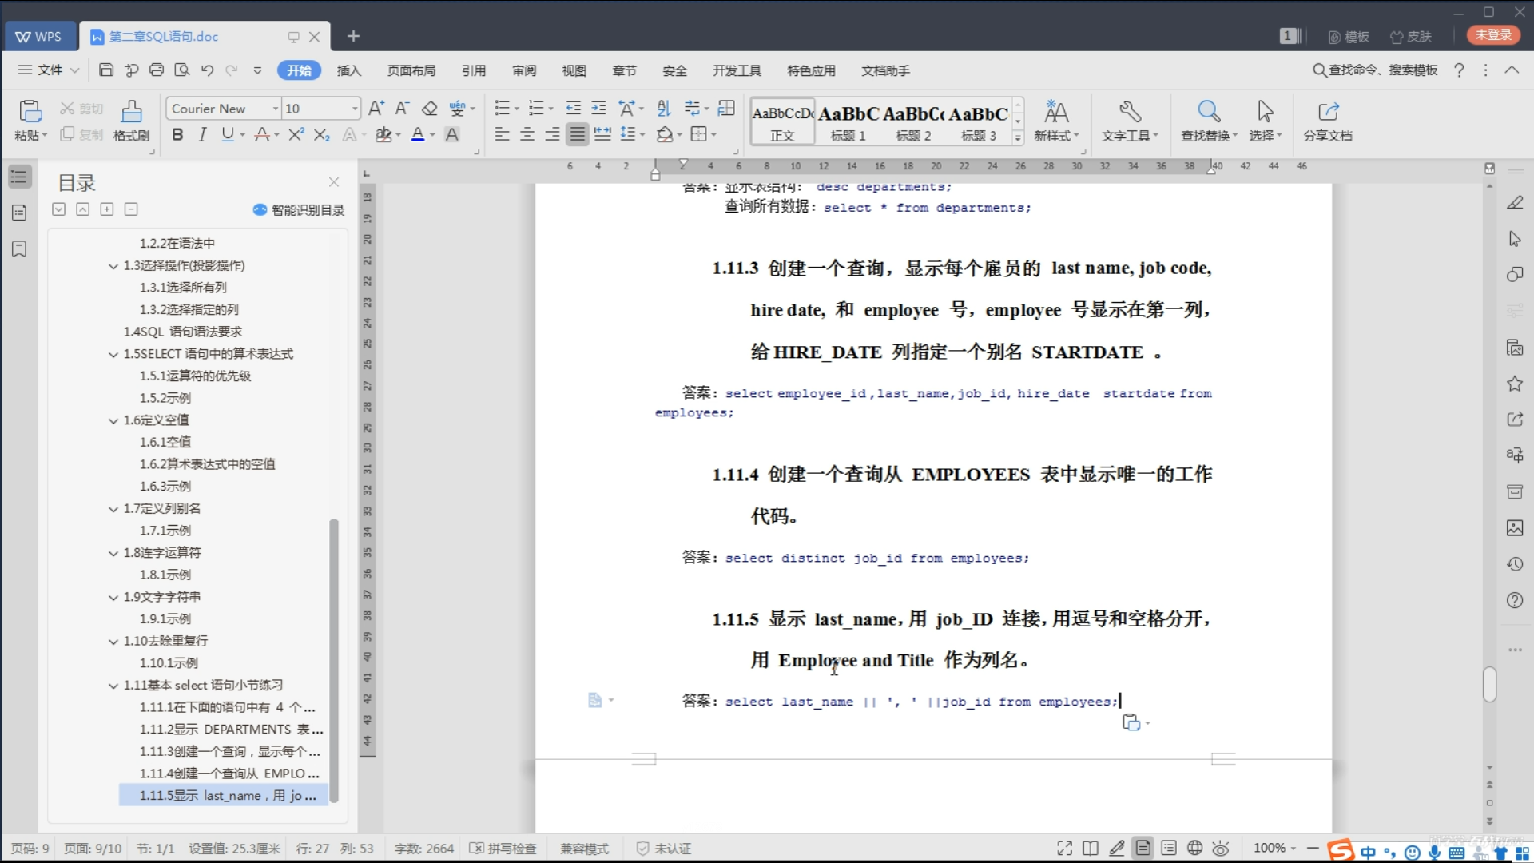1534x863 pixels.
Task: Toggle Italic formatting
Action: (x=202, y=135)
